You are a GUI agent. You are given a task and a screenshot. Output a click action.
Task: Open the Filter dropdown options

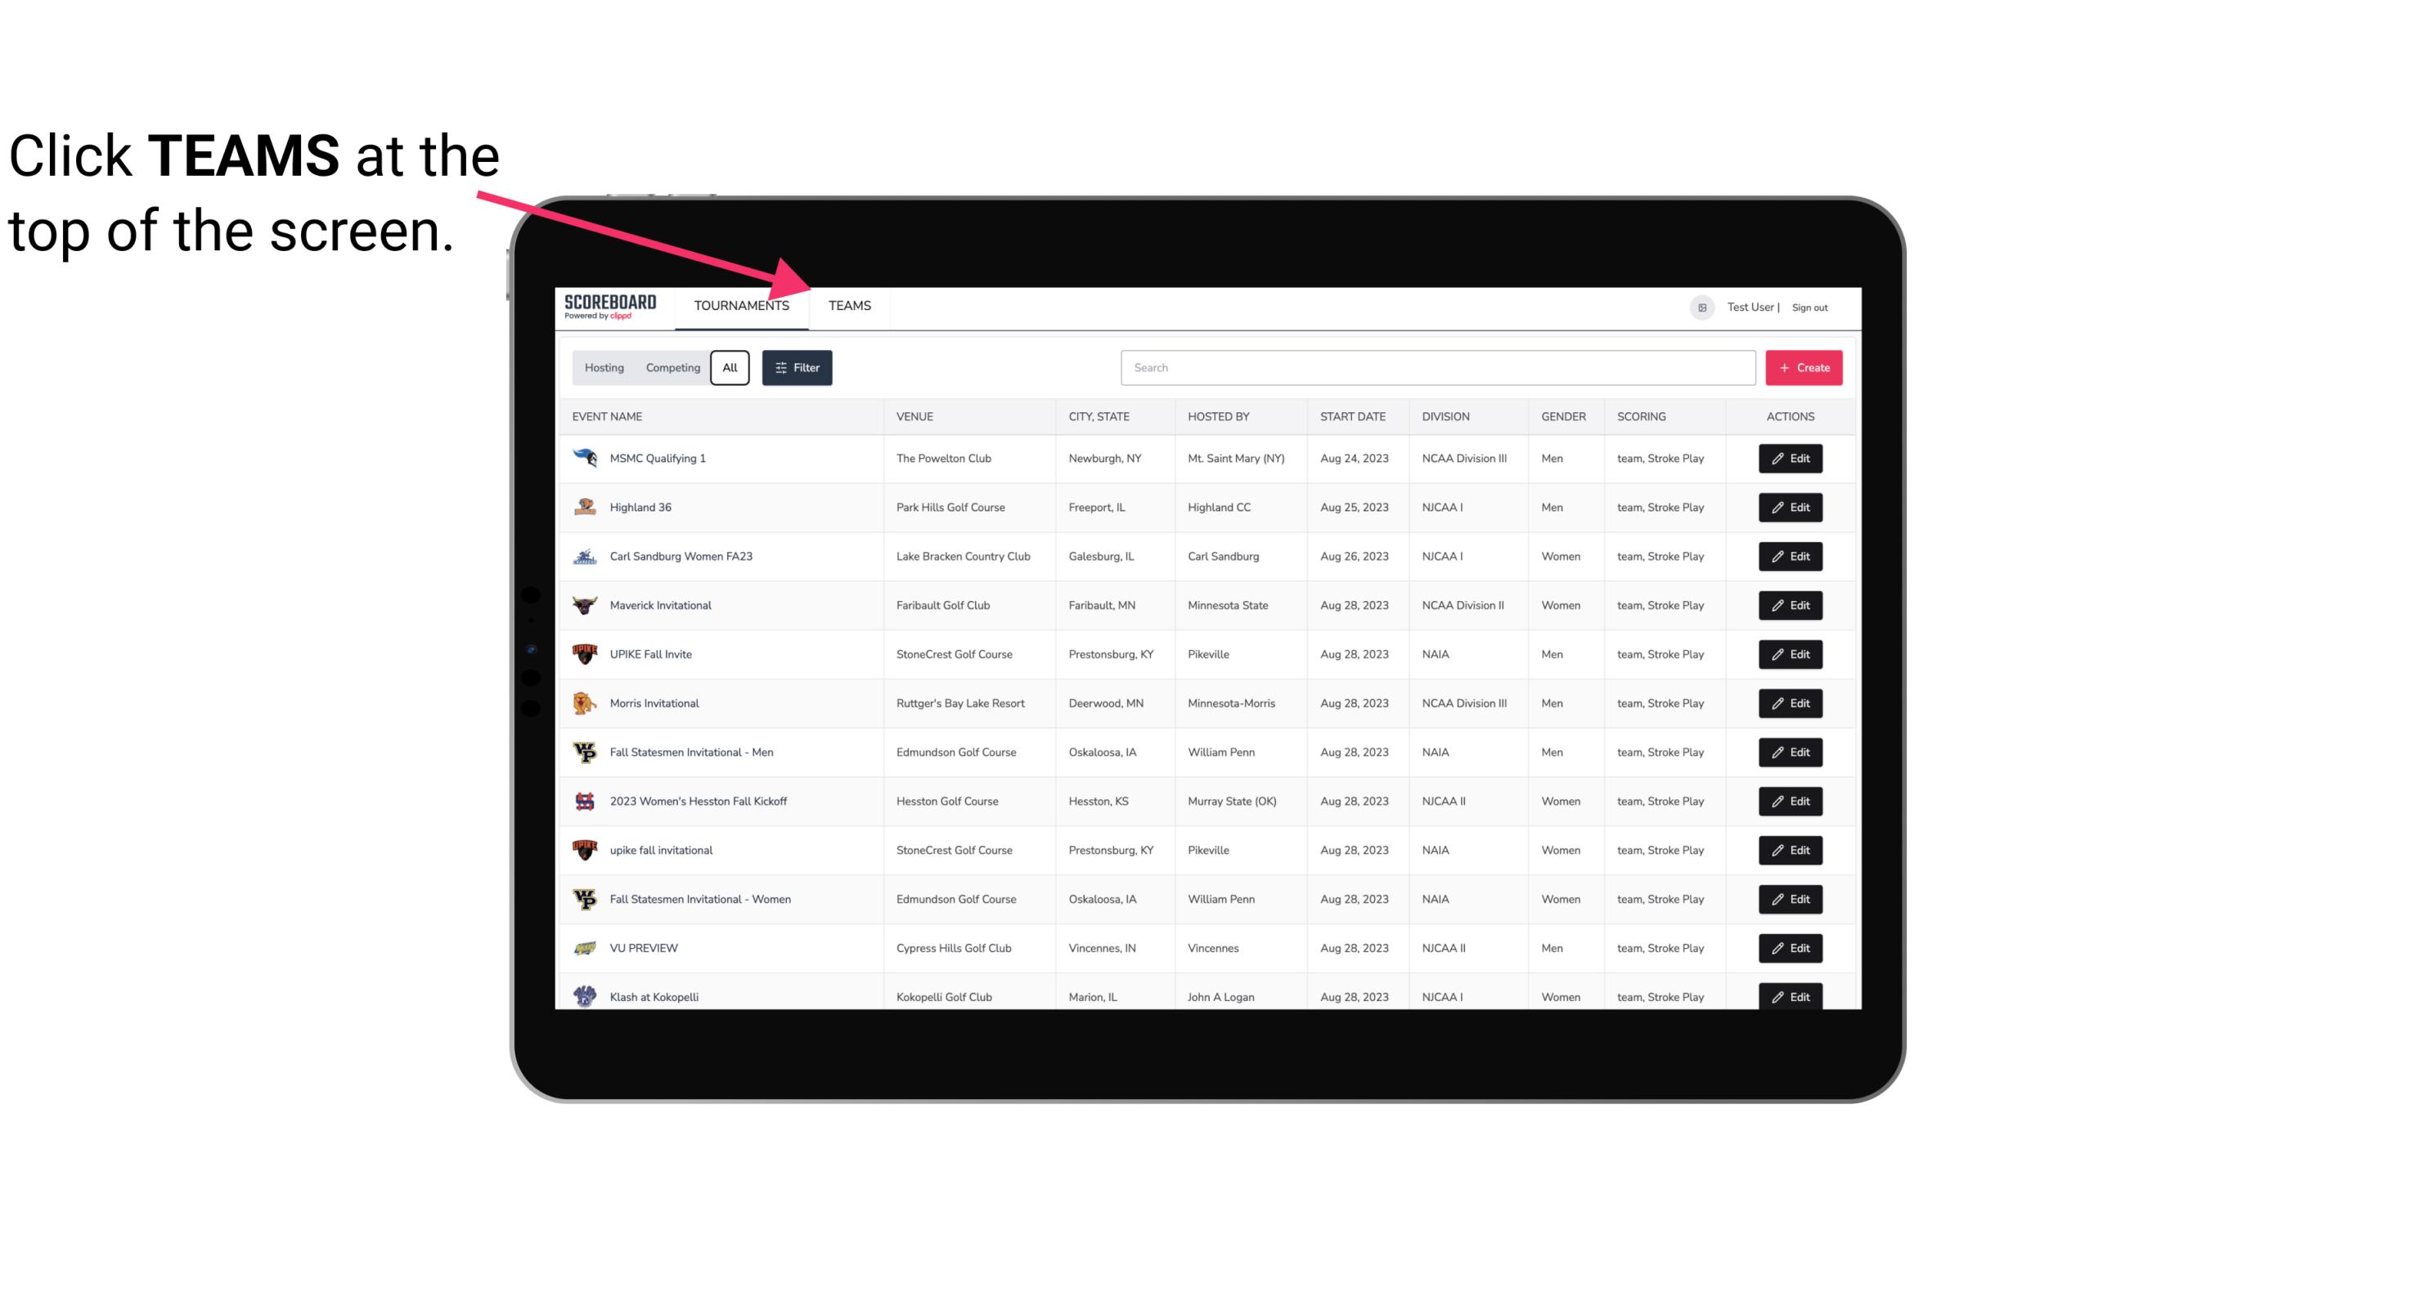(x=796, y=368)
